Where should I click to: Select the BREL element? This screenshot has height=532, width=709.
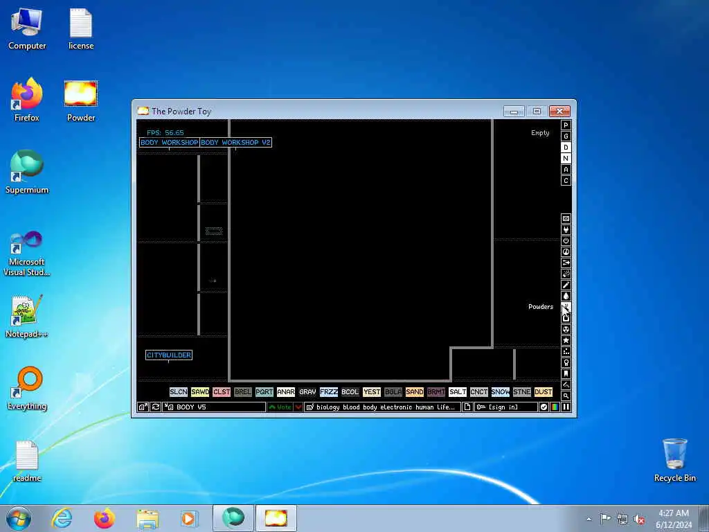pyautogui.click(x=243, y=392)
